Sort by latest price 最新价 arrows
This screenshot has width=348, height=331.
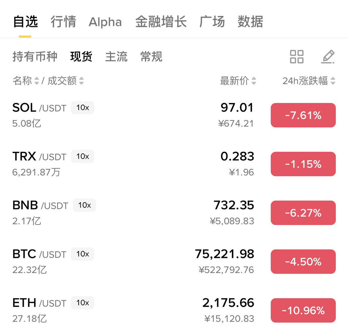point(254,81)
